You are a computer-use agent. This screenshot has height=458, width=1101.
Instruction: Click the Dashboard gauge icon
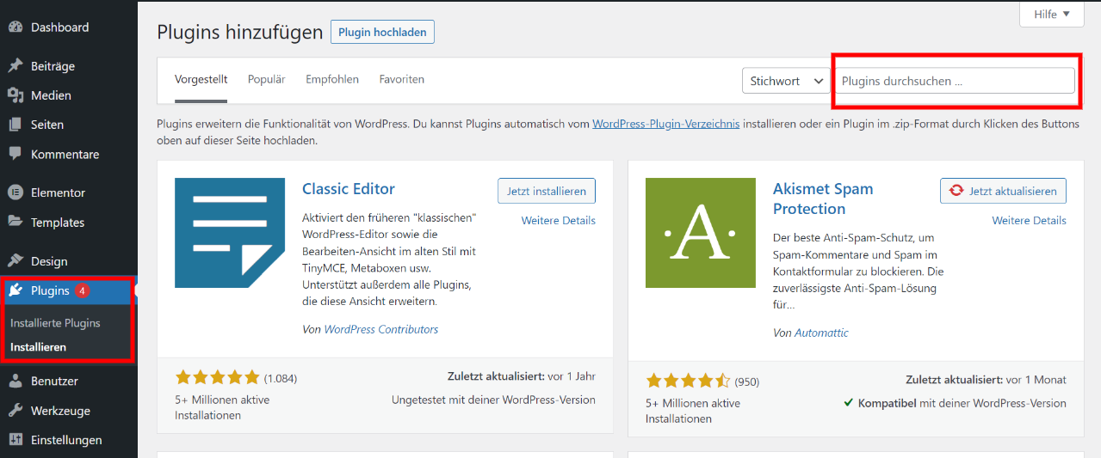point(15,27)
